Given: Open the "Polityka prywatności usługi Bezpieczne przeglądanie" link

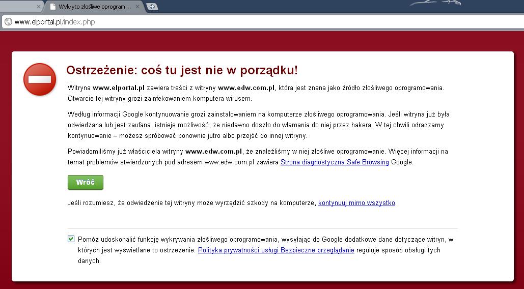Looking at the screenshot, I should pyautogui.click(x=276, y=250).
